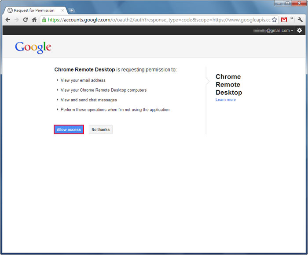This screenshot has width=308, height=255.
Task: Open the home page via house icon
Action: tap(34, 20)
